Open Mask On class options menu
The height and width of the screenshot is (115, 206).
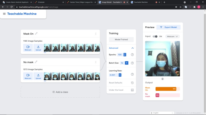[x=96, y=34]
